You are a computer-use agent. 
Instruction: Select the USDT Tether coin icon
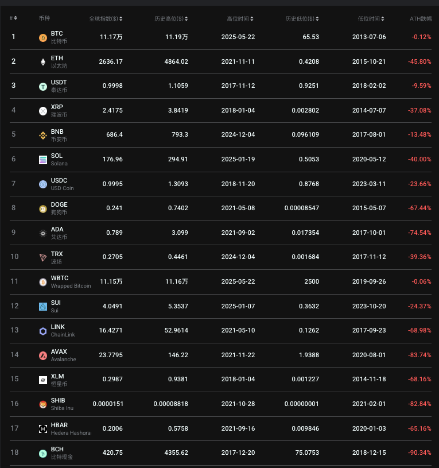[x=43, y=87]
